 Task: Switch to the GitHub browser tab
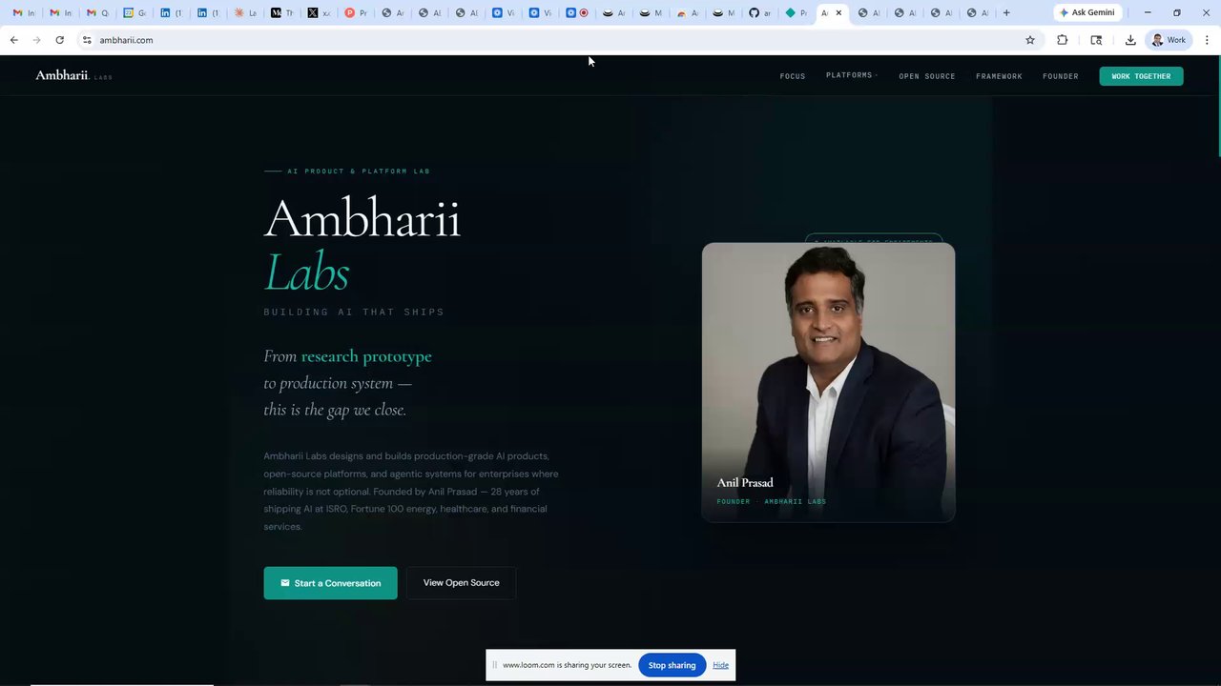tap(759, 12)
